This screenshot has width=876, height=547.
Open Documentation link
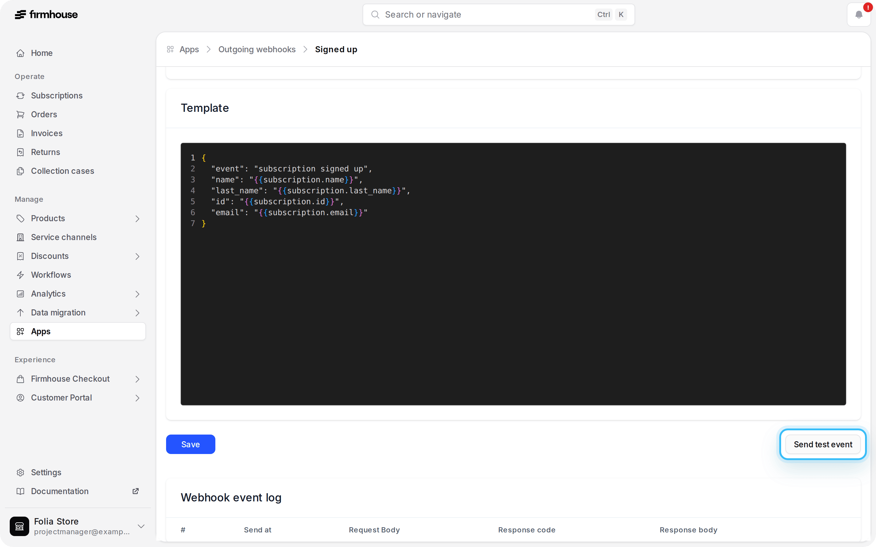pos(78,491)
